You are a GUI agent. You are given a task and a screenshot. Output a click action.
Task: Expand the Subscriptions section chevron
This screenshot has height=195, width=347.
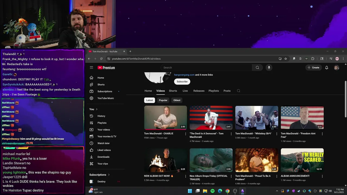(x=109, y=175)
